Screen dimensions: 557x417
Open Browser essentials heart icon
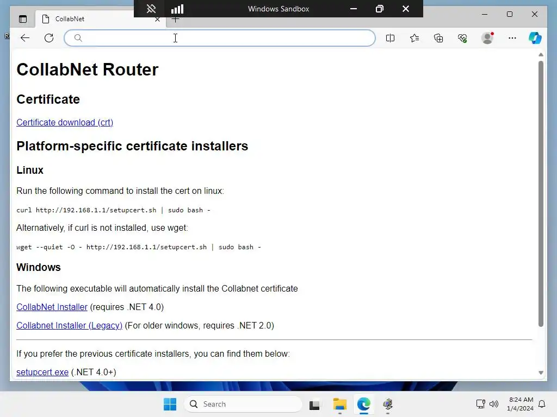[462, 38]
